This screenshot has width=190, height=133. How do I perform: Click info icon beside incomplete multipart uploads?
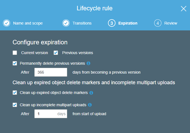[90, 105]
